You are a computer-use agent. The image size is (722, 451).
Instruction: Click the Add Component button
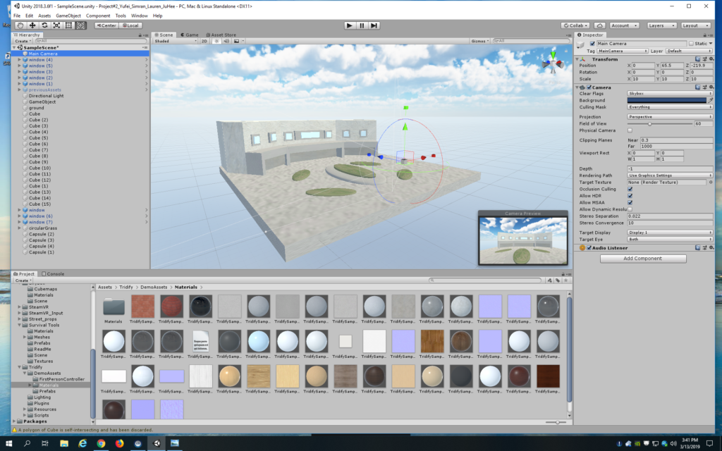(x=643, y=259)
